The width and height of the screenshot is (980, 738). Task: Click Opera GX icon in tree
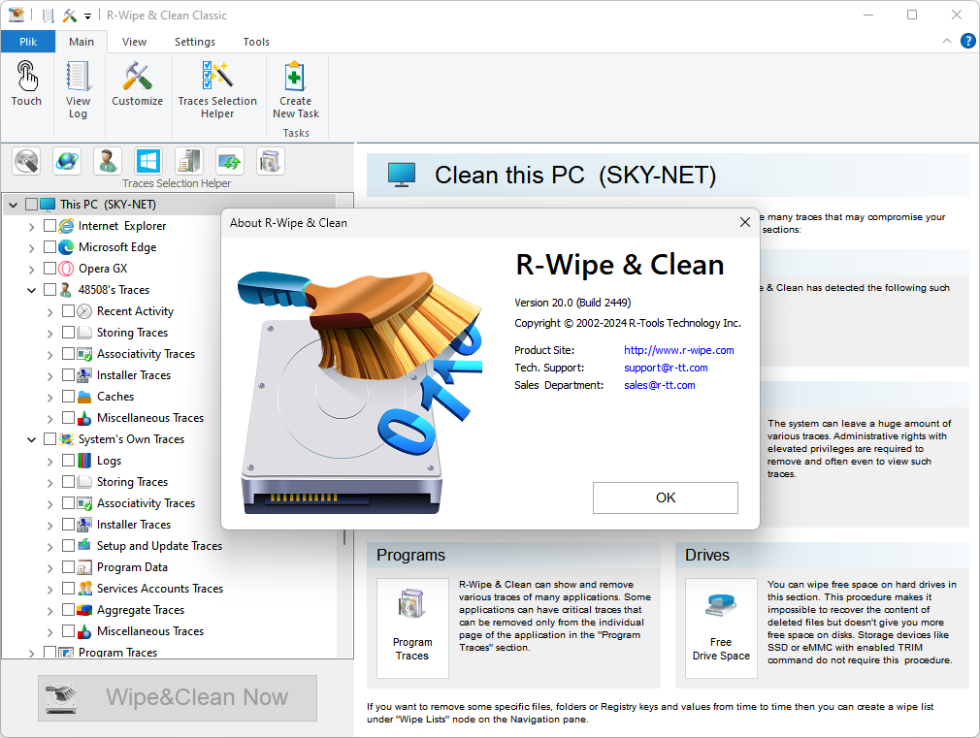[x=66, y=268]
